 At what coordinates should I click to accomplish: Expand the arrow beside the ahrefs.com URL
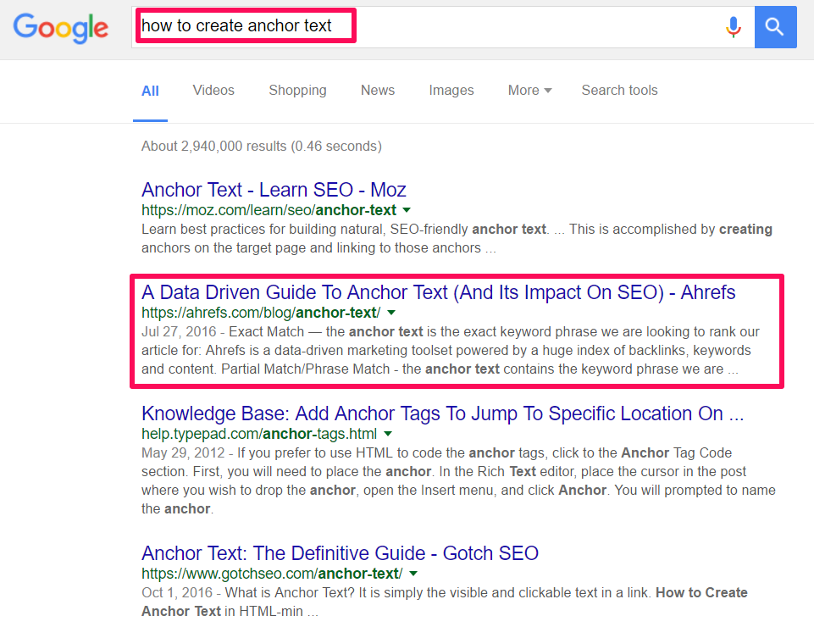point(391,313)
